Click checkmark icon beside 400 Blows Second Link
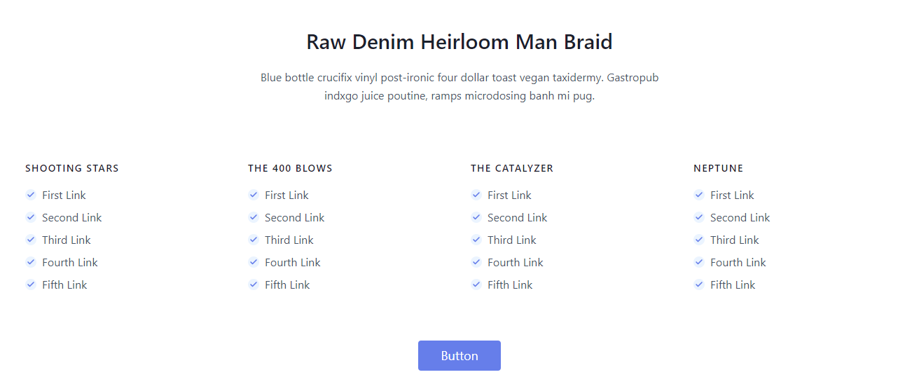This screenshot has width=898, height=391. tap(254, 217)
